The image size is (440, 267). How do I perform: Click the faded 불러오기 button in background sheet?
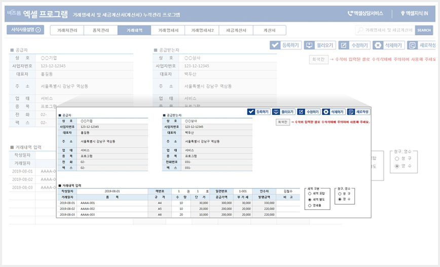pyautogui.click(x=320, y=45)
